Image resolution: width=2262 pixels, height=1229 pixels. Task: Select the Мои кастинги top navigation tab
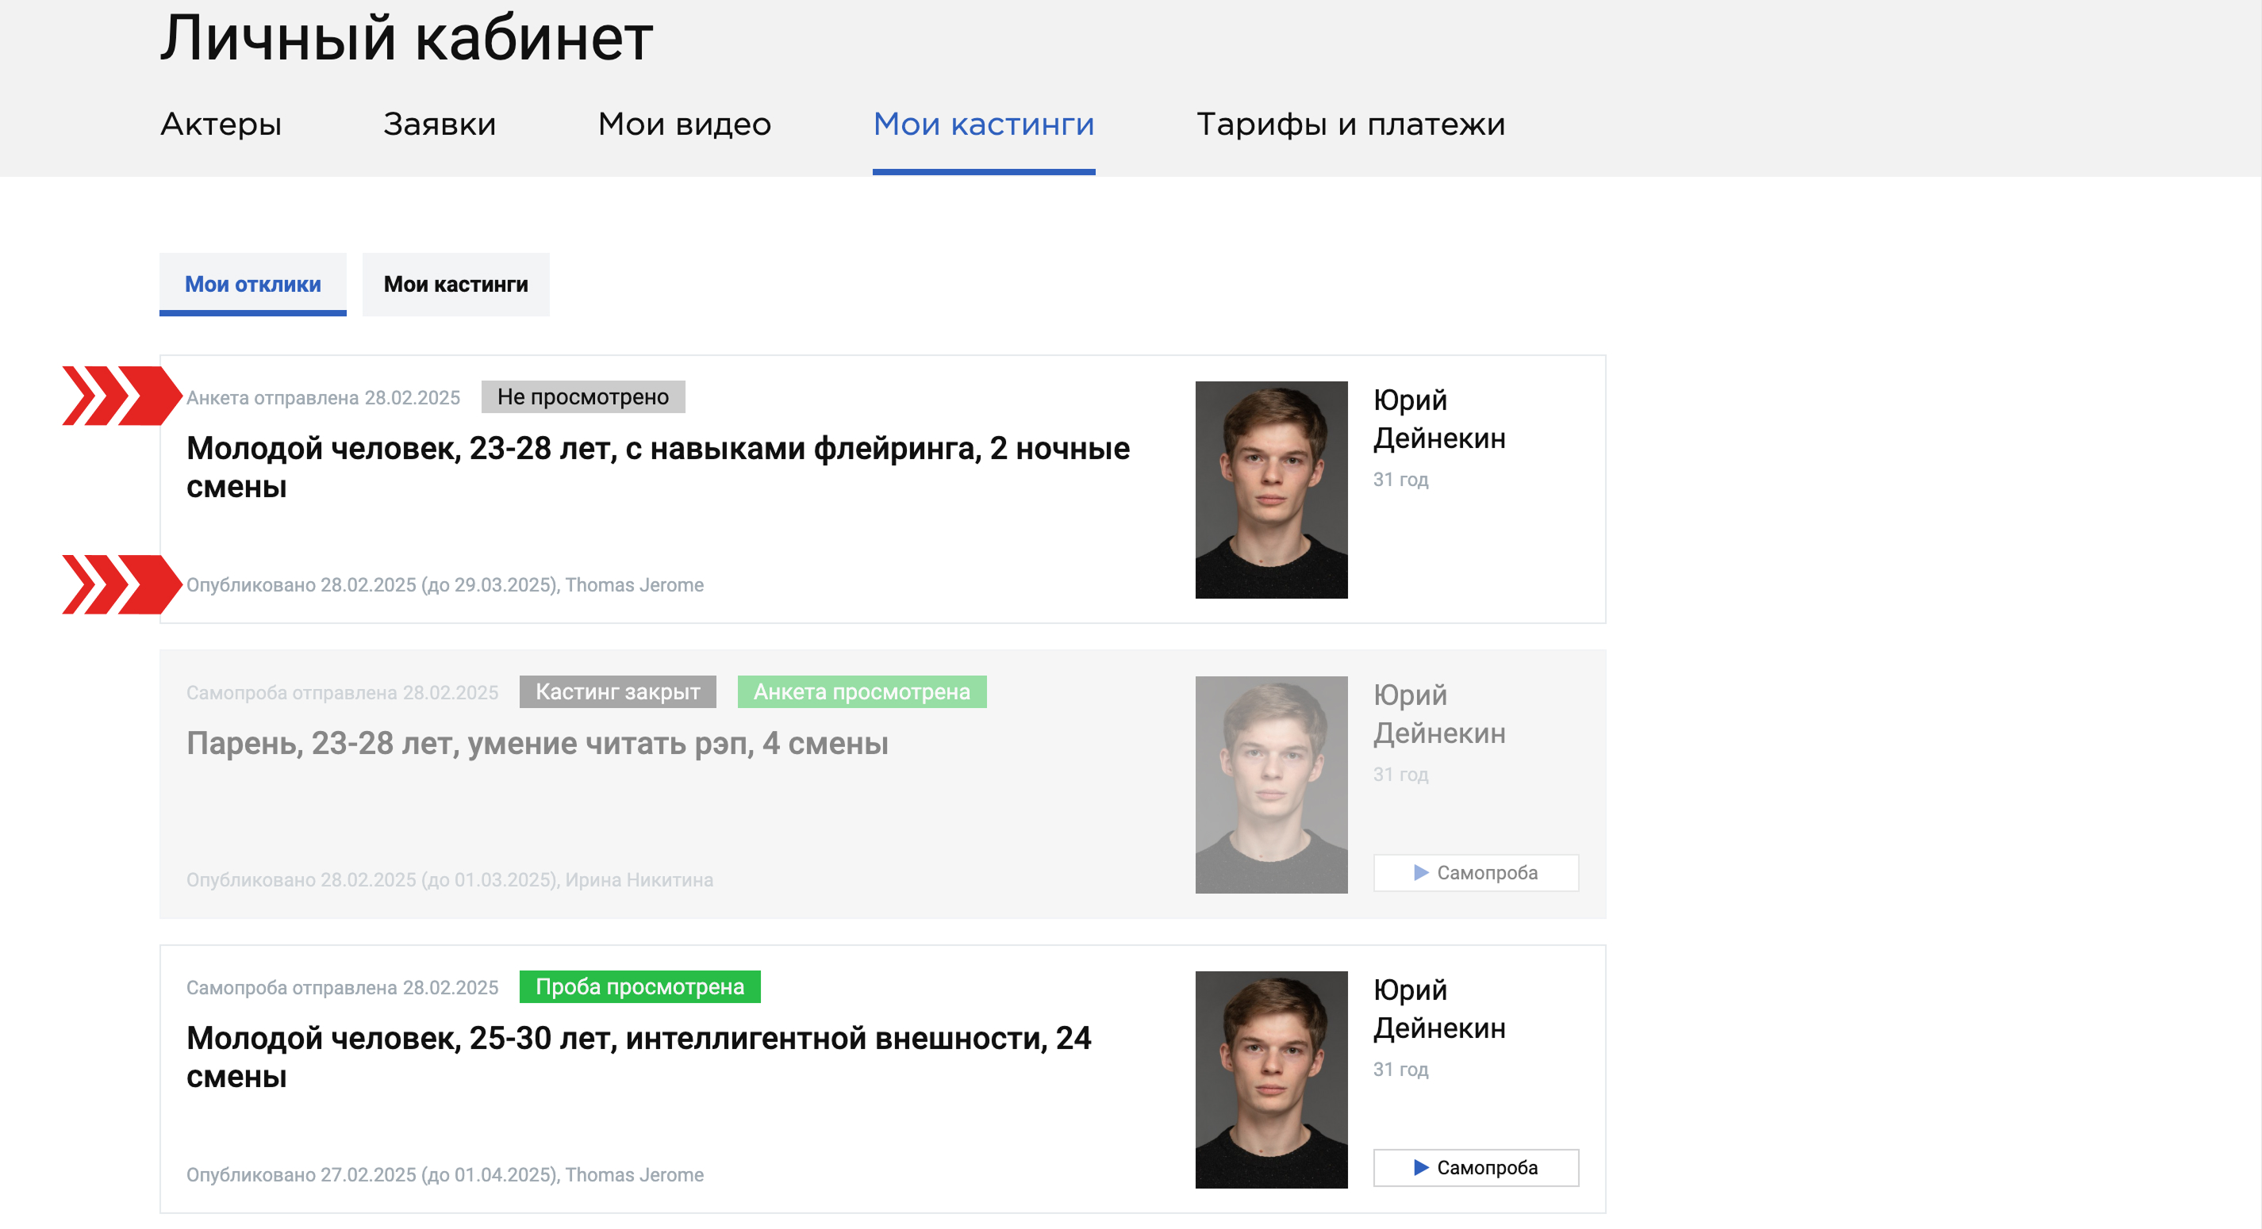(x=982, y=124)
